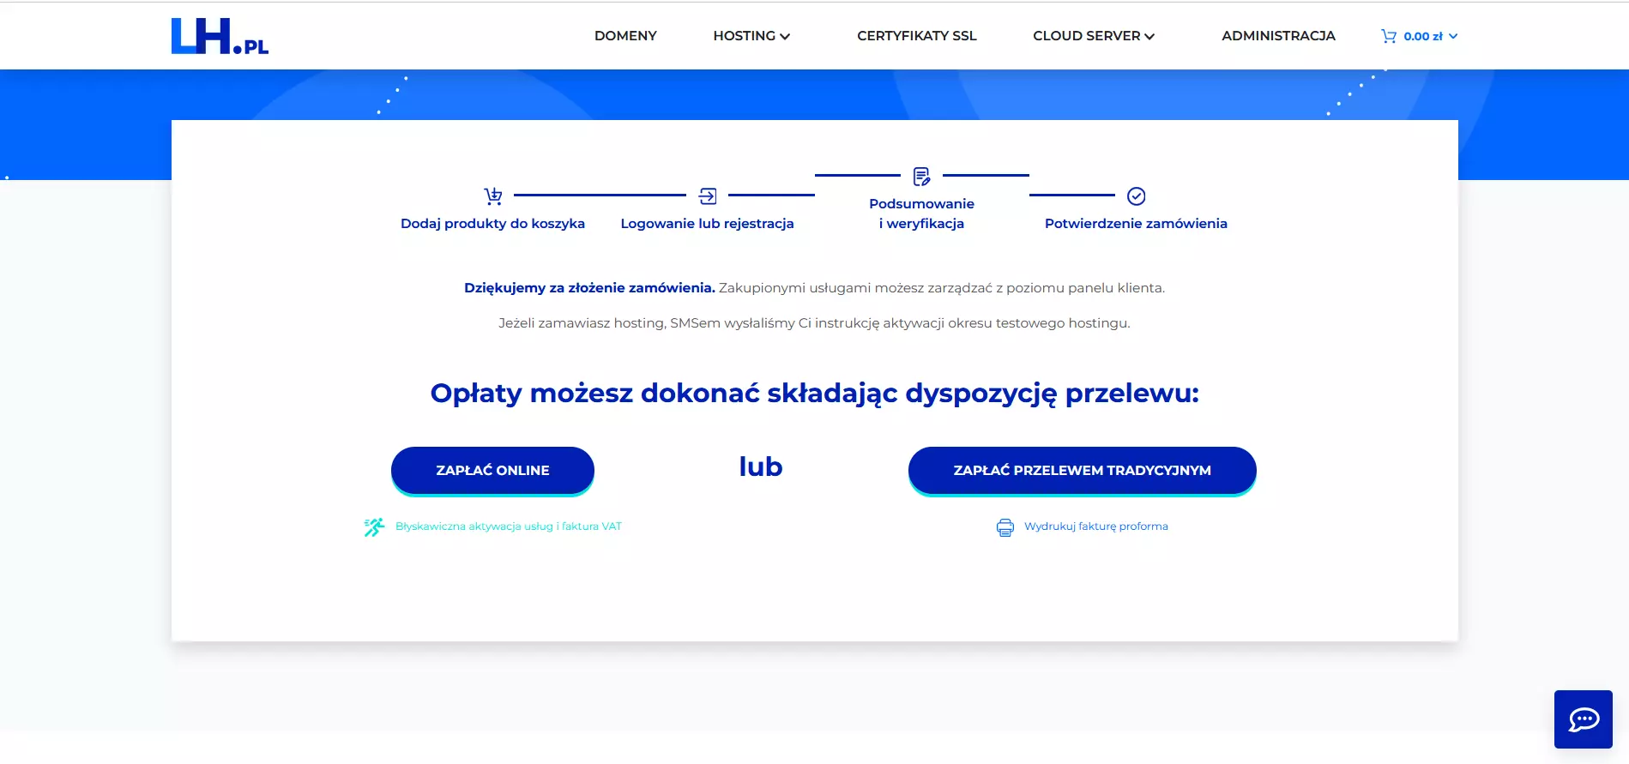The width and height of the screenshot is (1629, 764).
Task: Click the SMS hosting activation instruction sentence
Action: 814,323
